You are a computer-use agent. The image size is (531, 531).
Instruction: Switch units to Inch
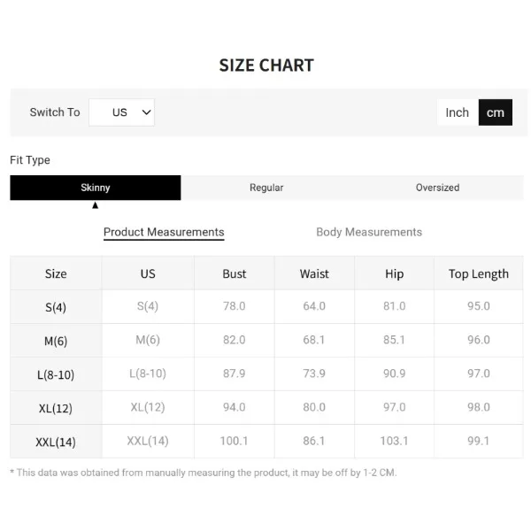[458, 112]
